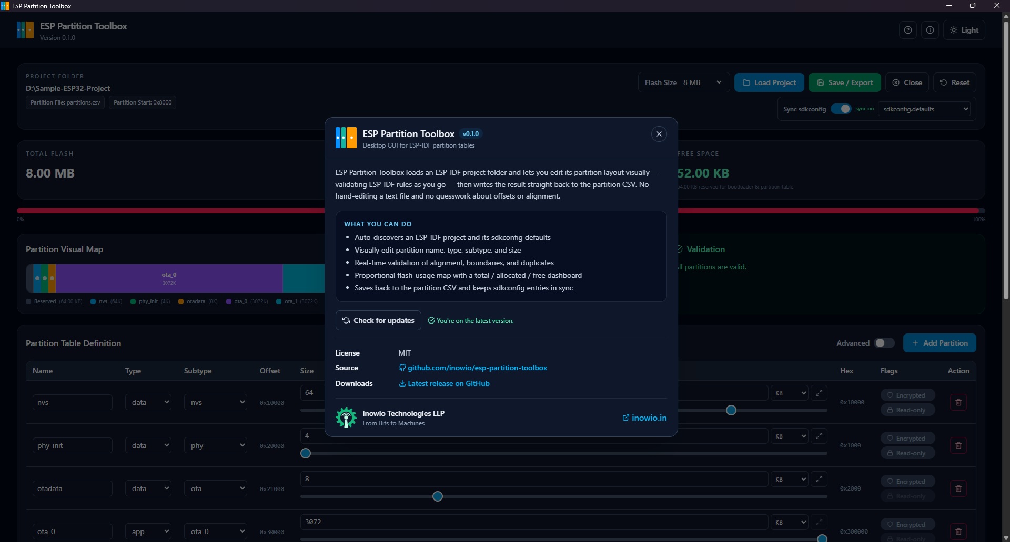The image size is (1010, 542).
Task: Open the size unit dropdown for phy_init row
Action: coord(789,436)
